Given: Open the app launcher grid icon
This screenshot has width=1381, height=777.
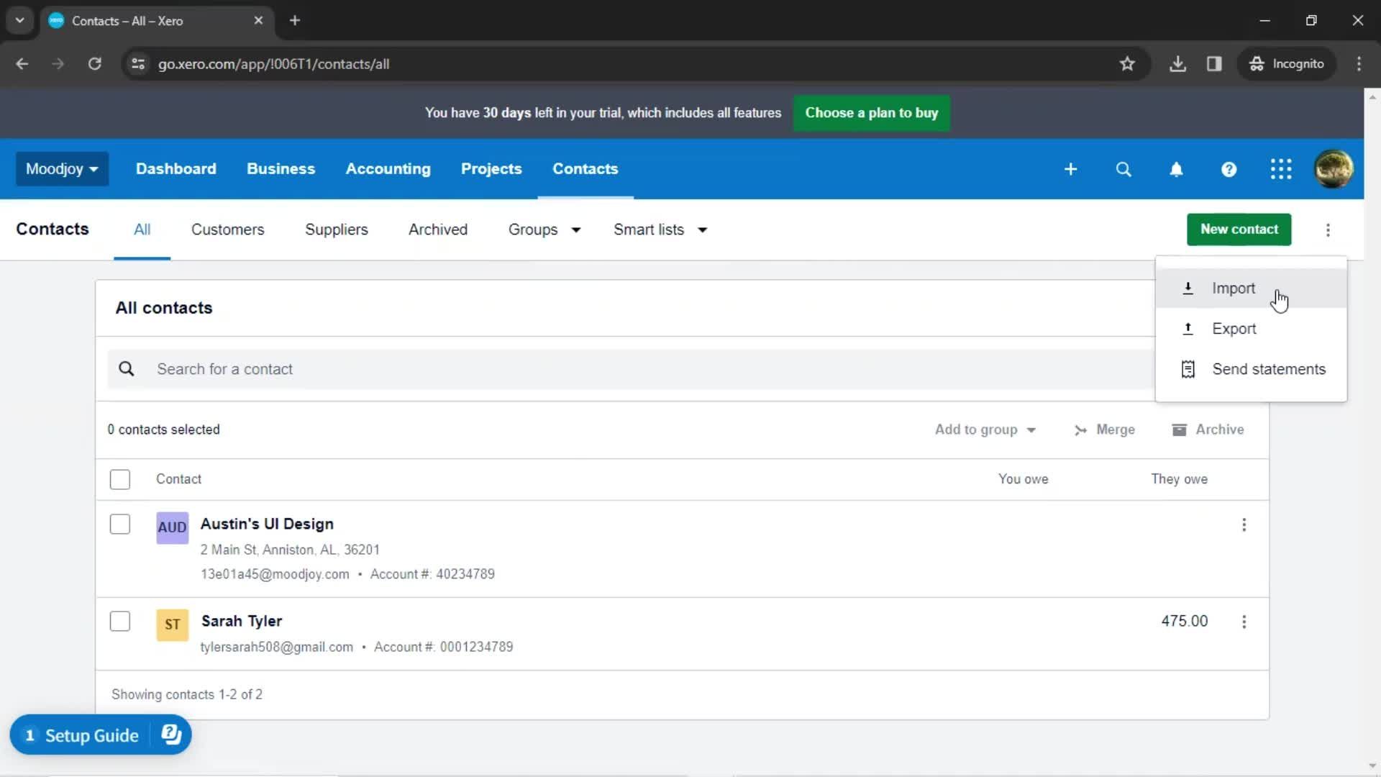Looking at the screenshot, I should (1281, 169).
